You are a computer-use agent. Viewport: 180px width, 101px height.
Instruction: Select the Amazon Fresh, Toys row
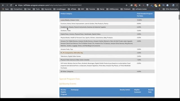(x=107, y=49)
